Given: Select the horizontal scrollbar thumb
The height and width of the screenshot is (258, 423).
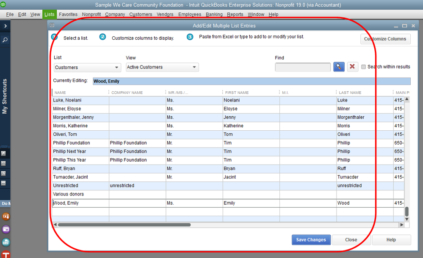Looking at the screenshot, I should click(124, 225).
